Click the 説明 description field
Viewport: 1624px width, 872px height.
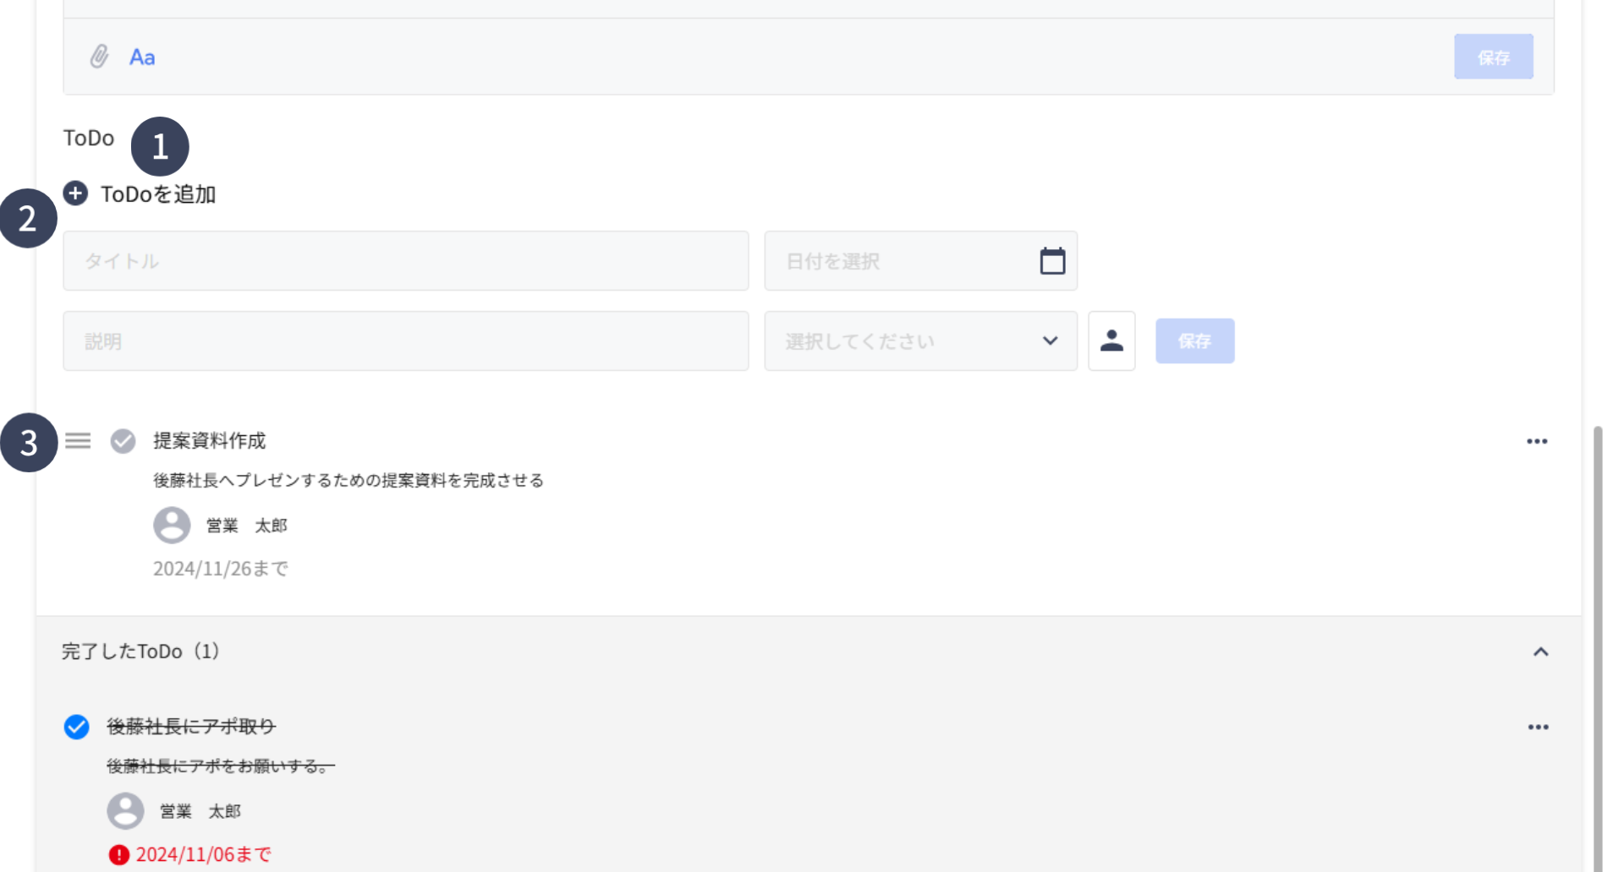(405, 341)
